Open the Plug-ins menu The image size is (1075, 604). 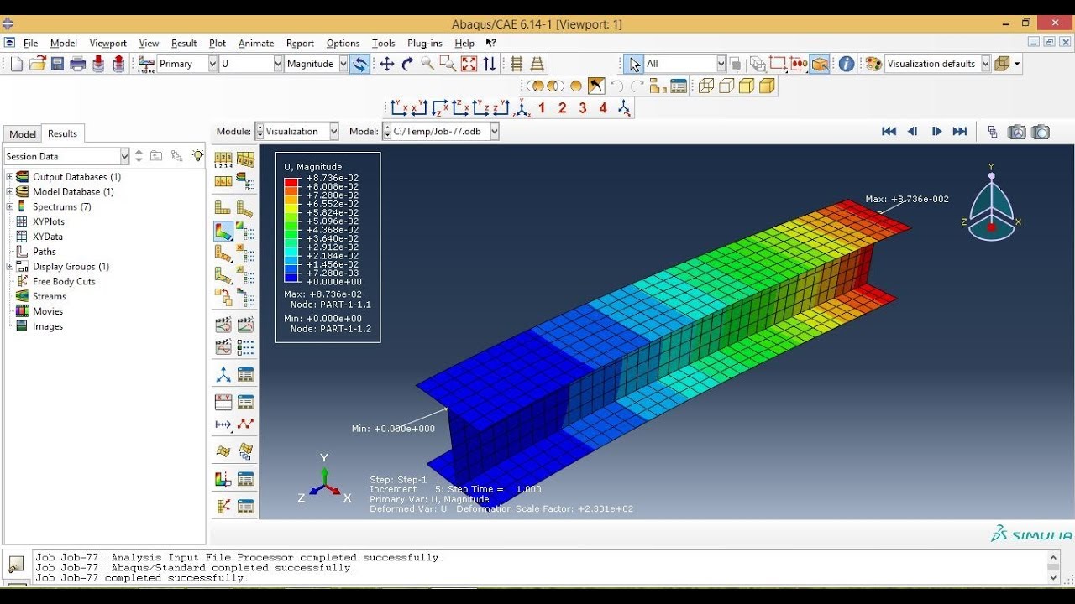pos(424,44)
